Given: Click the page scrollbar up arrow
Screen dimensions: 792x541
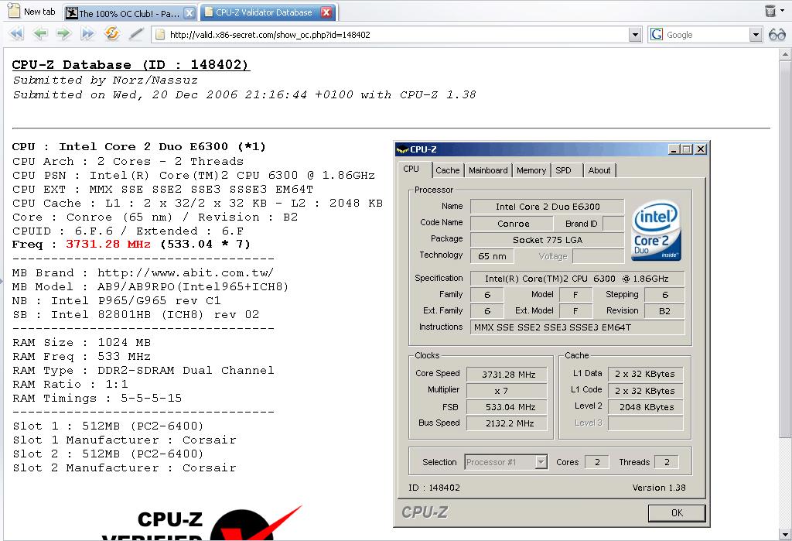Looking at the screenshot, I should [x=785, y=53].
